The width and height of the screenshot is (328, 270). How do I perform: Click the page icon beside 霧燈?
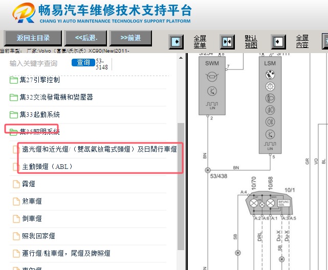coord(16,184)
